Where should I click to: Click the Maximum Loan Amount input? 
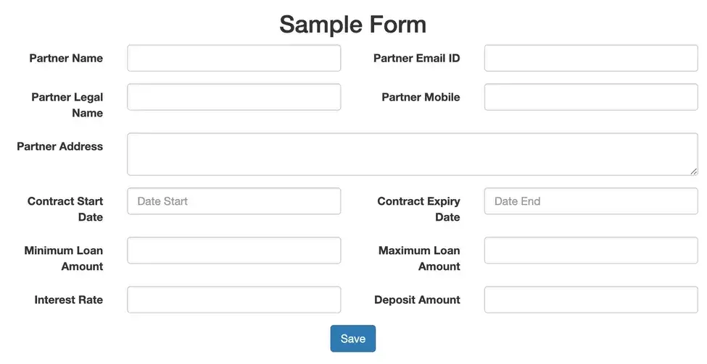(591, 250)
